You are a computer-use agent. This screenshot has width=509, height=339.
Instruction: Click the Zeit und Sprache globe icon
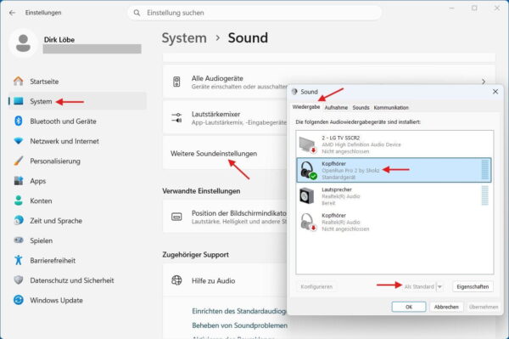coord(19,220)
